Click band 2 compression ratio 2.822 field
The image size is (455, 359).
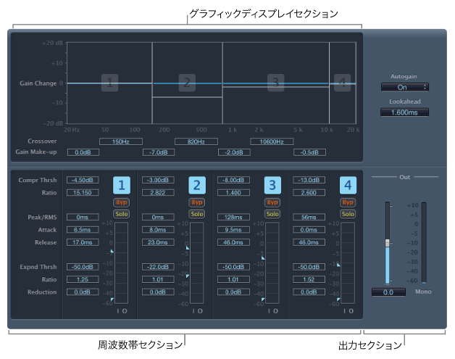(158, 193)
